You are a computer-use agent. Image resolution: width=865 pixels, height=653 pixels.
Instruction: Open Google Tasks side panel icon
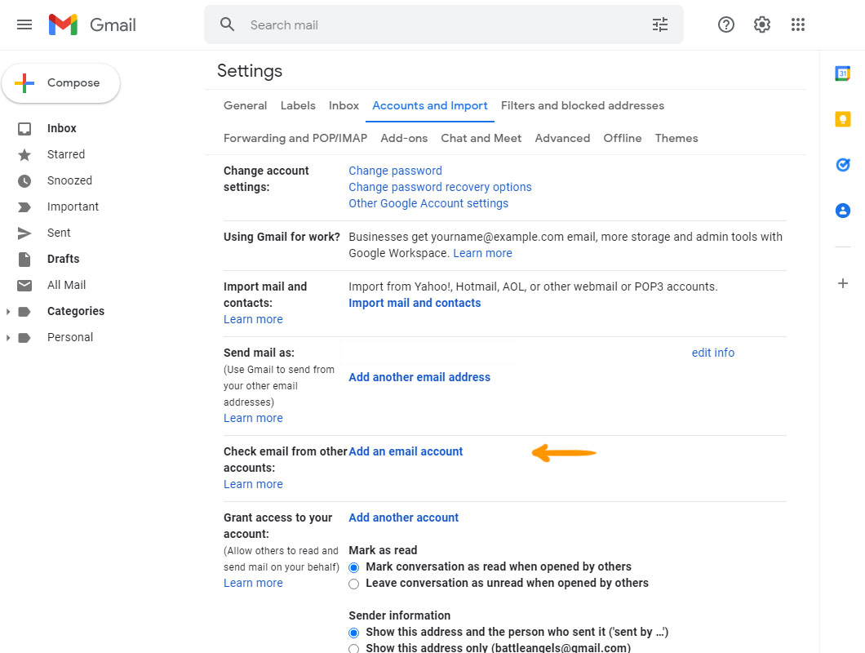pyautogui.click(x=842, y=165)
